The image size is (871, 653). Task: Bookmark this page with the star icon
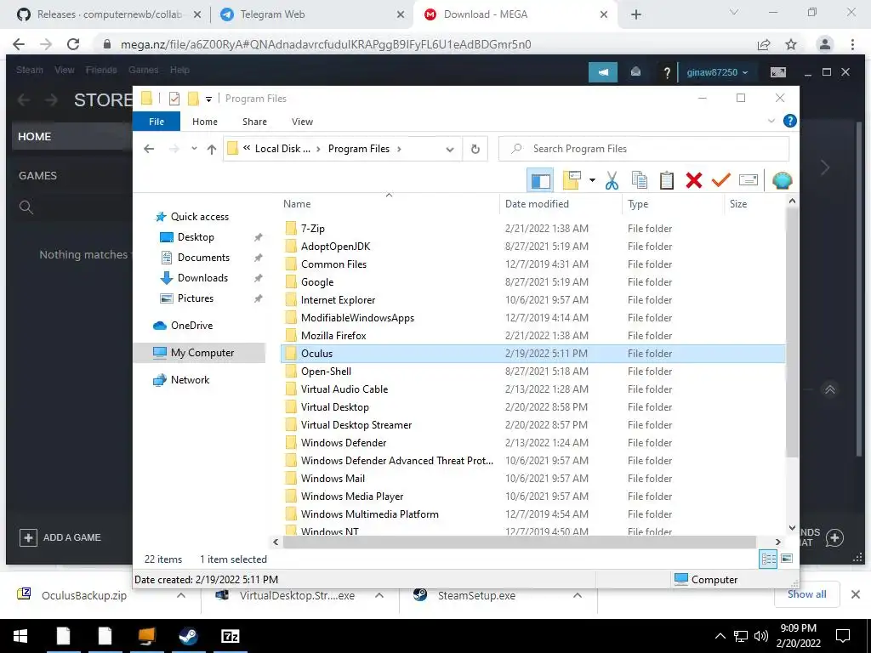[791, 44]
